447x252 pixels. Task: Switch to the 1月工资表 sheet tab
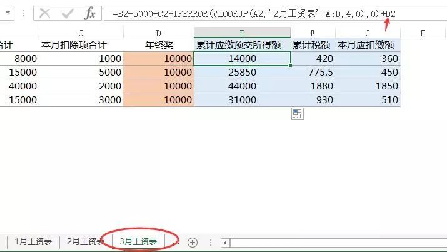[33, 242]
